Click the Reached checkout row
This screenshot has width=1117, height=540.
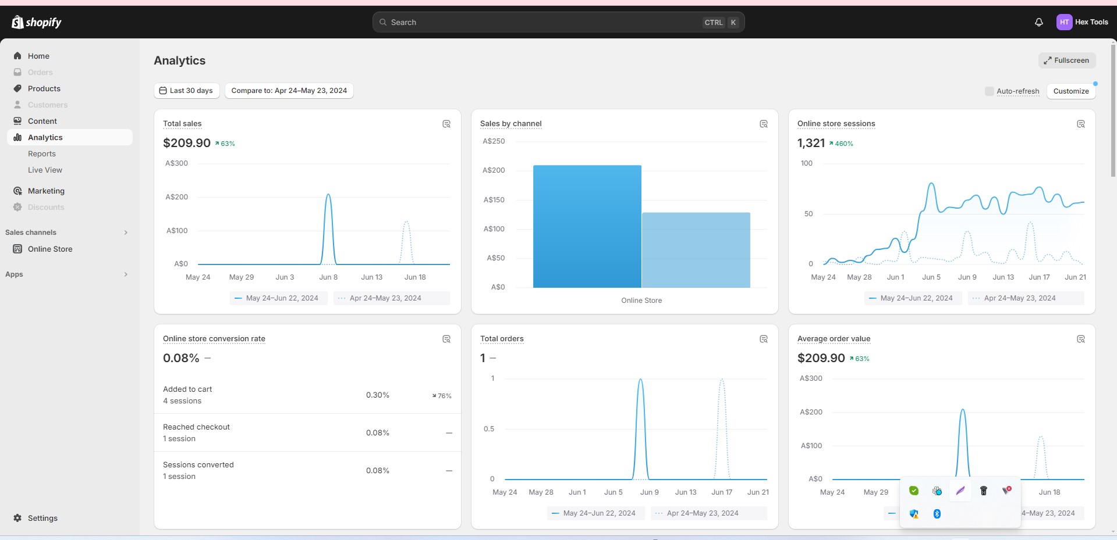click(307, 433)
